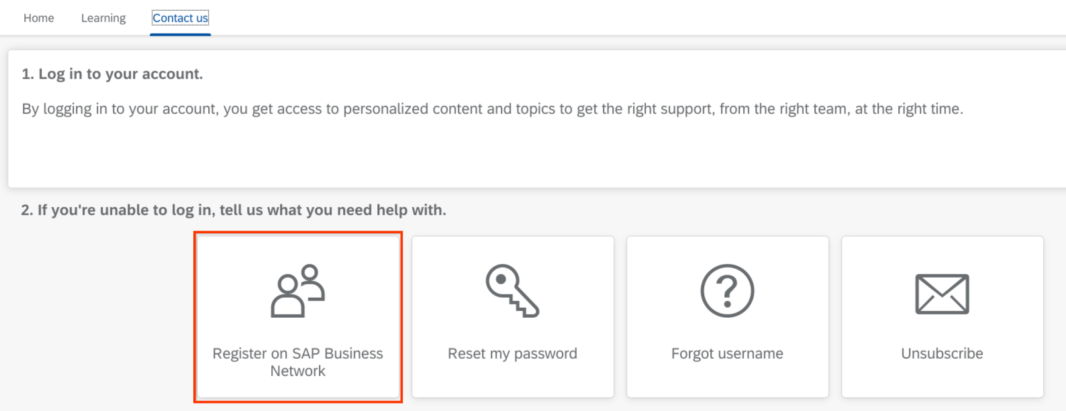Viewport: 1066px width, 411px height.
Task: Click the 'Log in to your account' heading
Action: point(112,74)
